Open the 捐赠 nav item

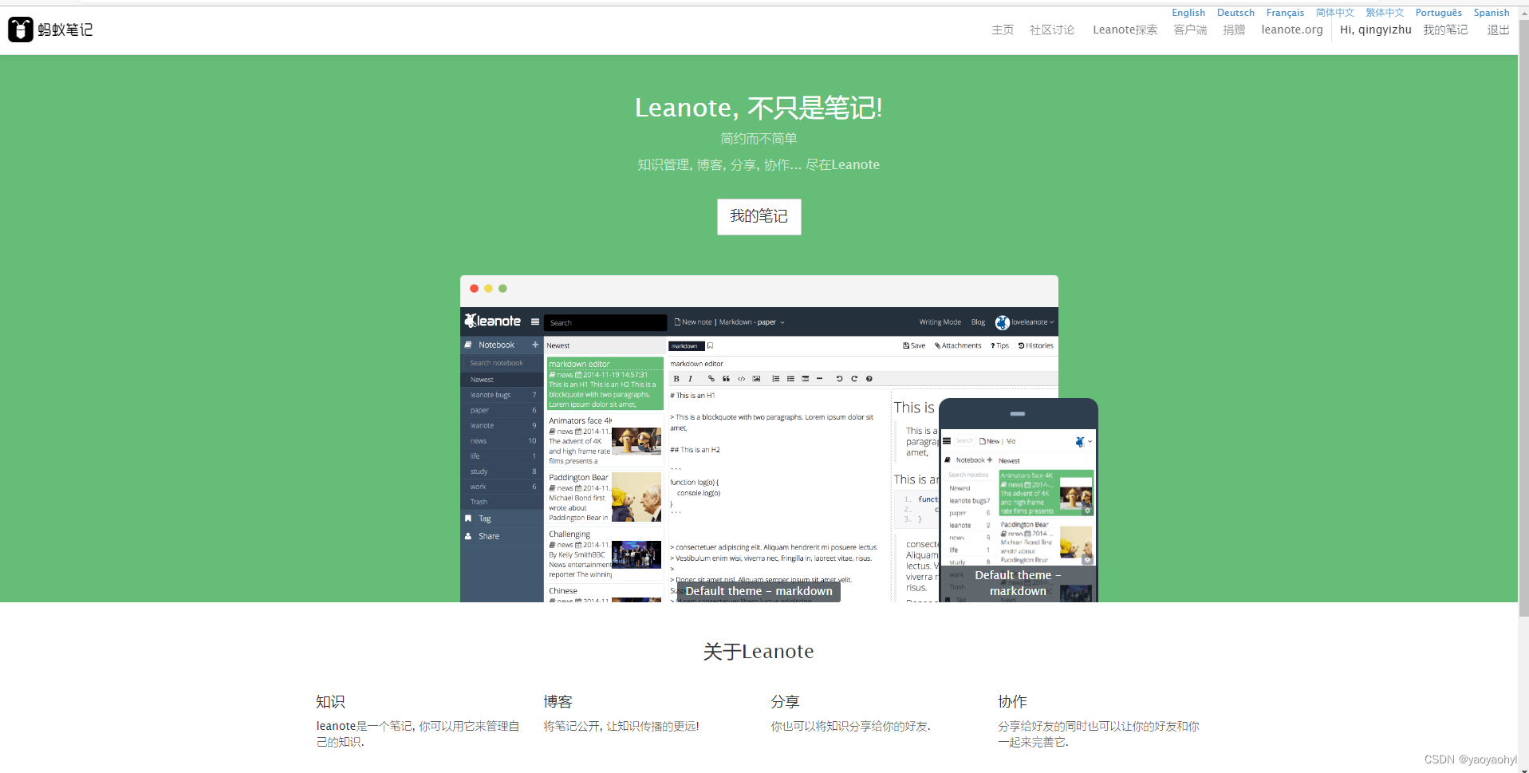click(1234, 30)
